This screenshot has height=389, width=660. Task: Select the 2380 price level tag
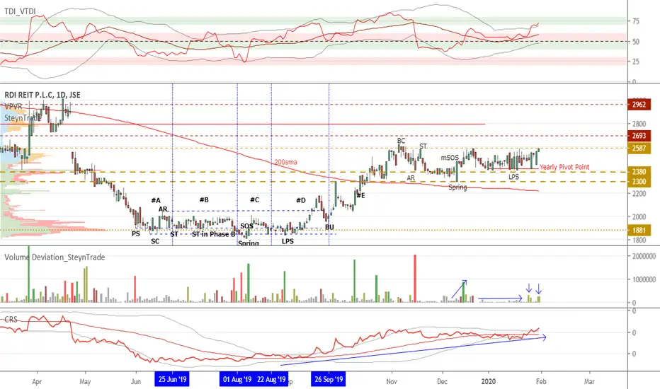(x=639, y=172)
